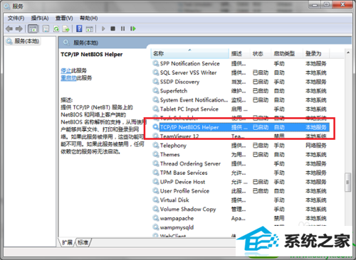Open the 文件(F) menu

pyautogui.click(x=16, y=18)
